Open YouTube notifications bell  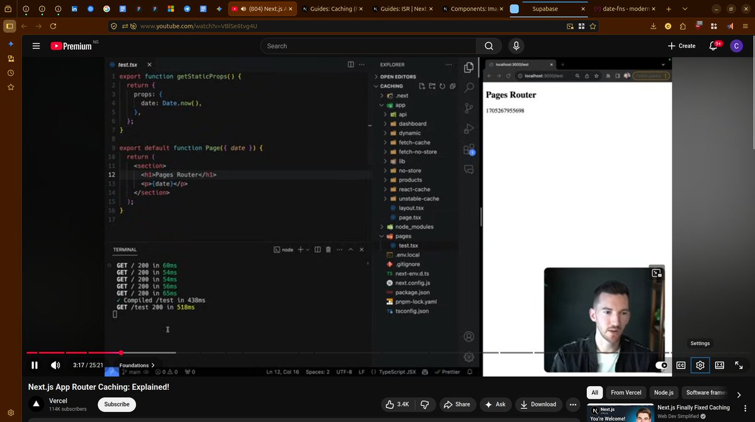click(x=714, y=46)
